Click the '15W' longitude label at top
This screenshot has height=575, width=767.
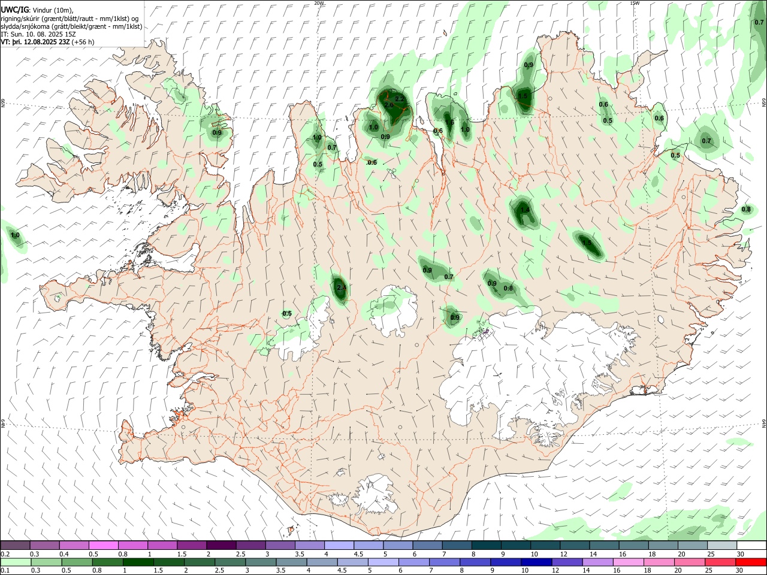pos(634,3)
